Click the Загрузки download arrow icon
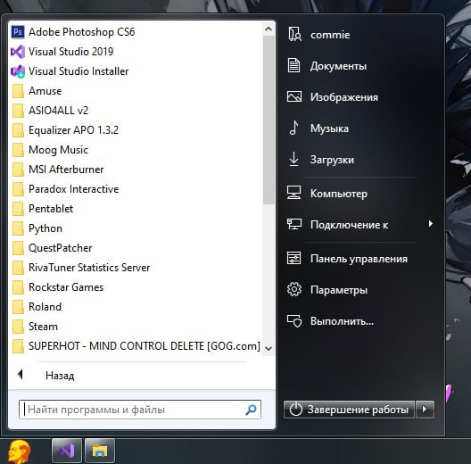471x464 pixels. (293, 159)
